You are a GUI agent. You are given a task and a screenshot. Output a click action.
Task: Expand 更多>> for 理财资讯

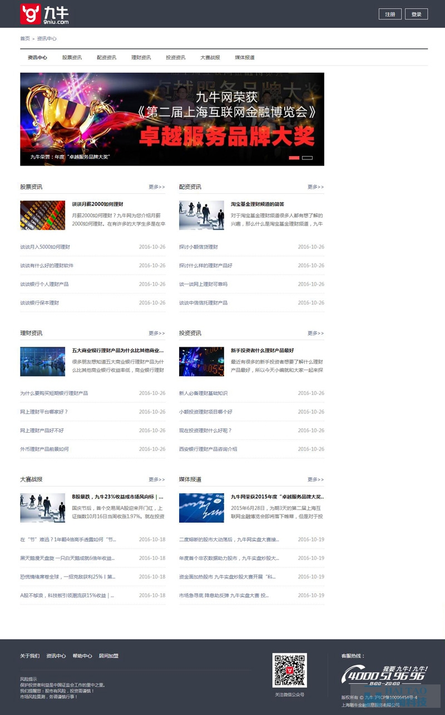click(157, 333)
